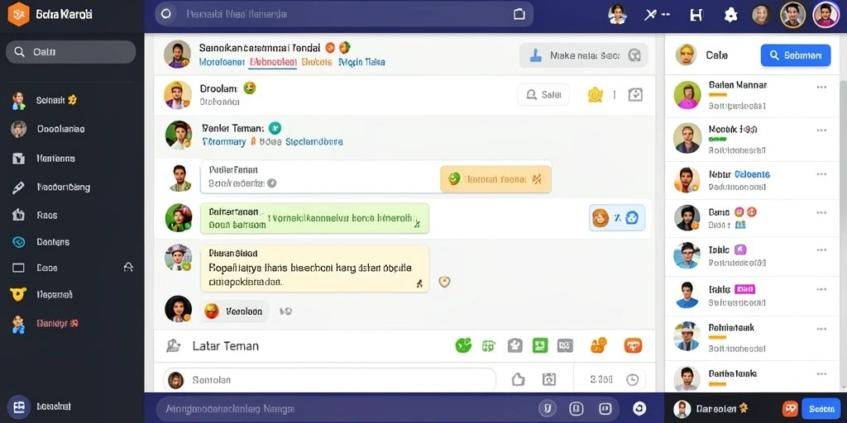Click the circled X icon in the Make nela button
This screenshot has height=423, width=847.
coord(634,55)
